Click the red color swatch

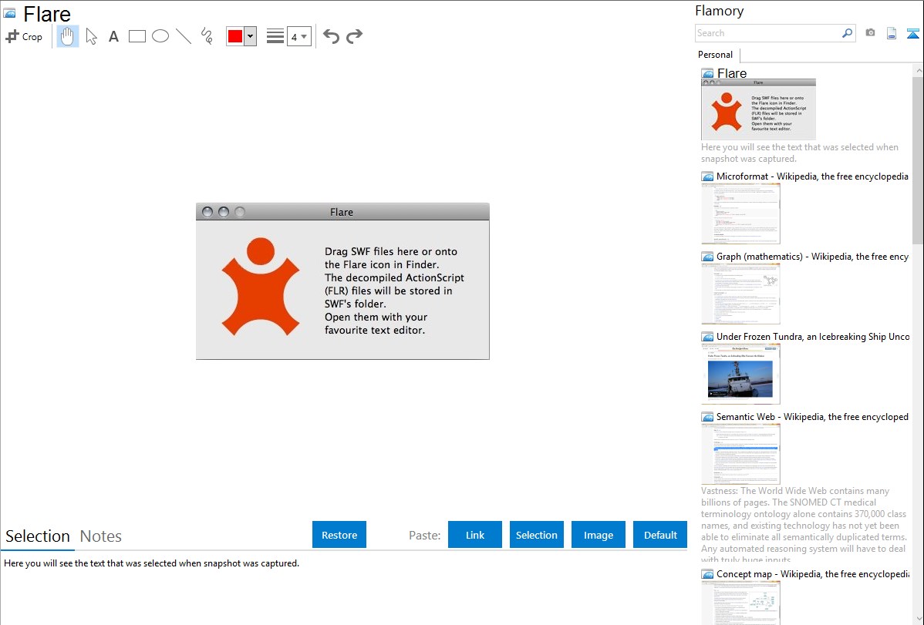click(235, 36)
